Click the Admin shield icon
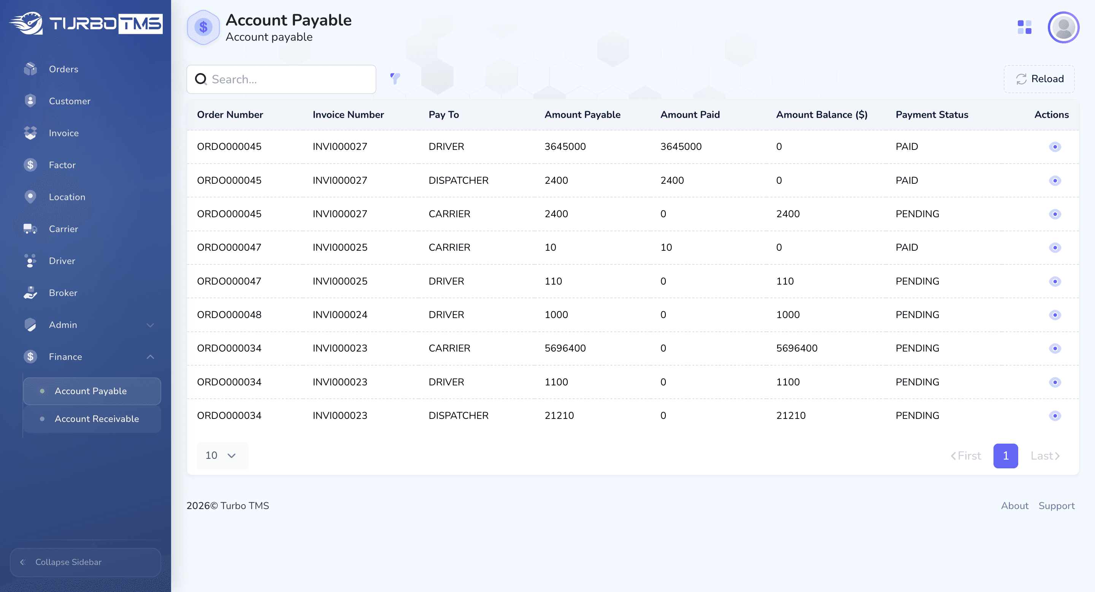Image resolution: width=1095 pixels, height=592 pixels. [x=30, y=325]
